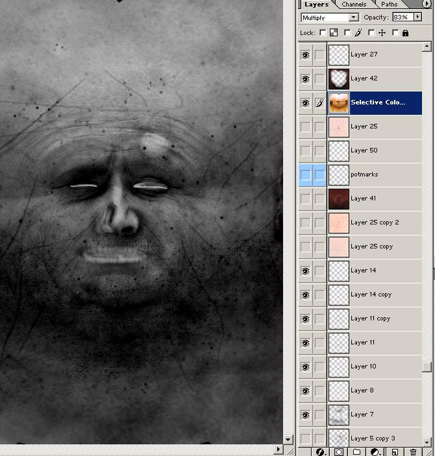The width and height of the screenshot is (435, 456).
Task: Switch to the Paths tab
Action: click(x=390, y=5)
